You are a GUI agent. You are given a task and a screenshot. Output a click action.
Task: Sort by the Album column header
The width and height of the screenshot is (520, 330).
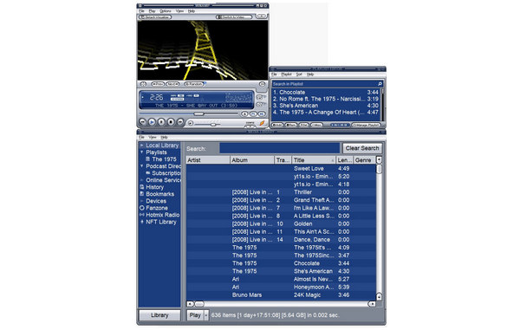click(252, 160)
